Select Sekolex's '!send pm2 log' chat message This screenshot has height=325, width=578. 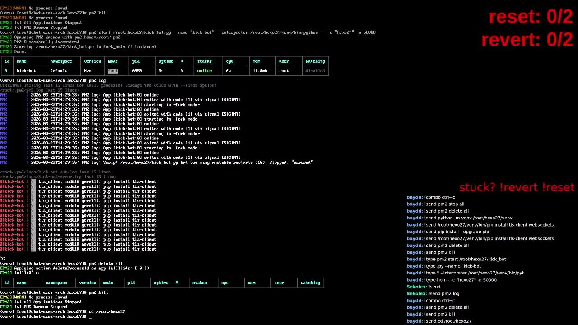click(x=433, y=293)
